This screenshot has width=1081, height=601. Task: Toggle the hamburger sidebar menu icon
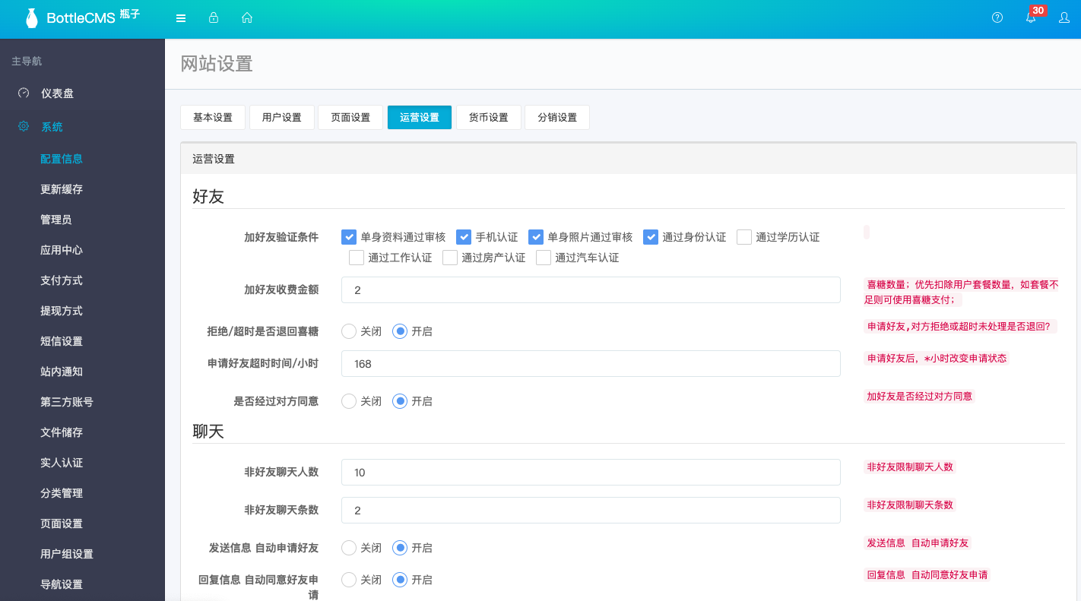tap(181, 18)
